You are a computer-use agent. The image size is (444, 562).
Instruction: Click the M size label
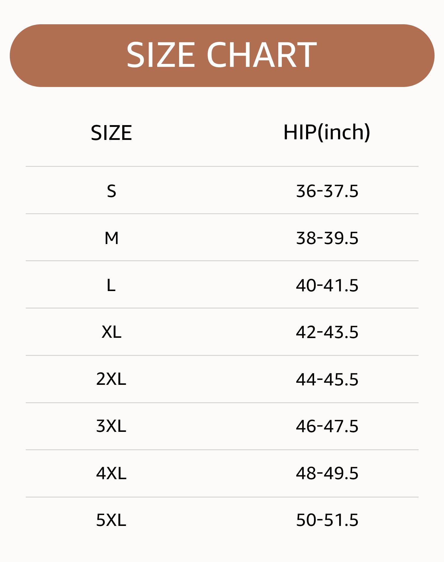click(112, 238)
